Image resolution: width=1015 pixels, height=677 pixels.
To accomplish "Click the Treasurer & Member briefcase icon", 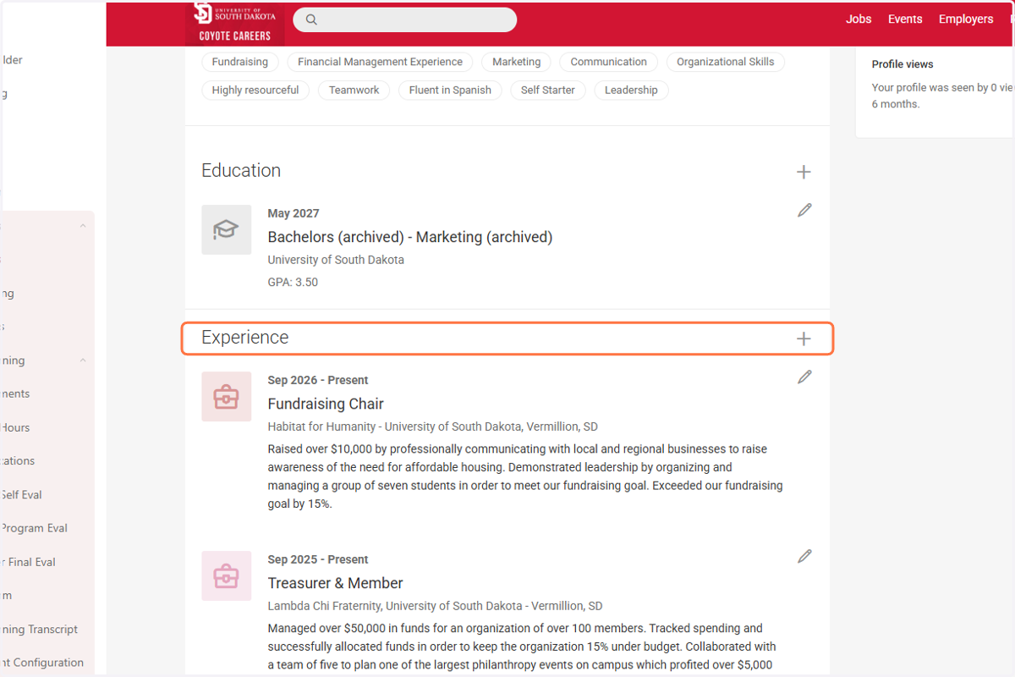I will click(226, 575).
